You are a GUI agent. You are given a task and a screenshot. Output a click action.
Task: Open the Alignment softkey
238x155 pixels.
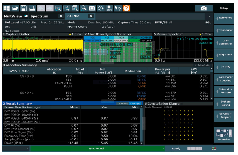[224, 55]
